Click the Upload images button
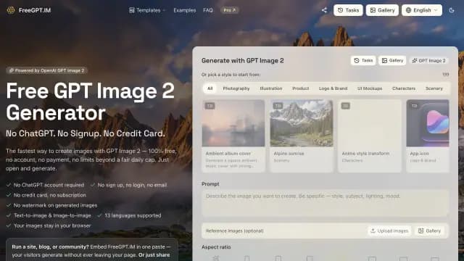464x261 pixels. pyautogui.click(x=389, y=231)
